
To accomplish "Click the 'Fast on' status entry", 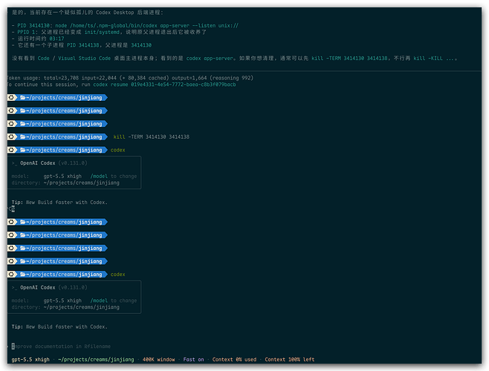I will point(193,359).
